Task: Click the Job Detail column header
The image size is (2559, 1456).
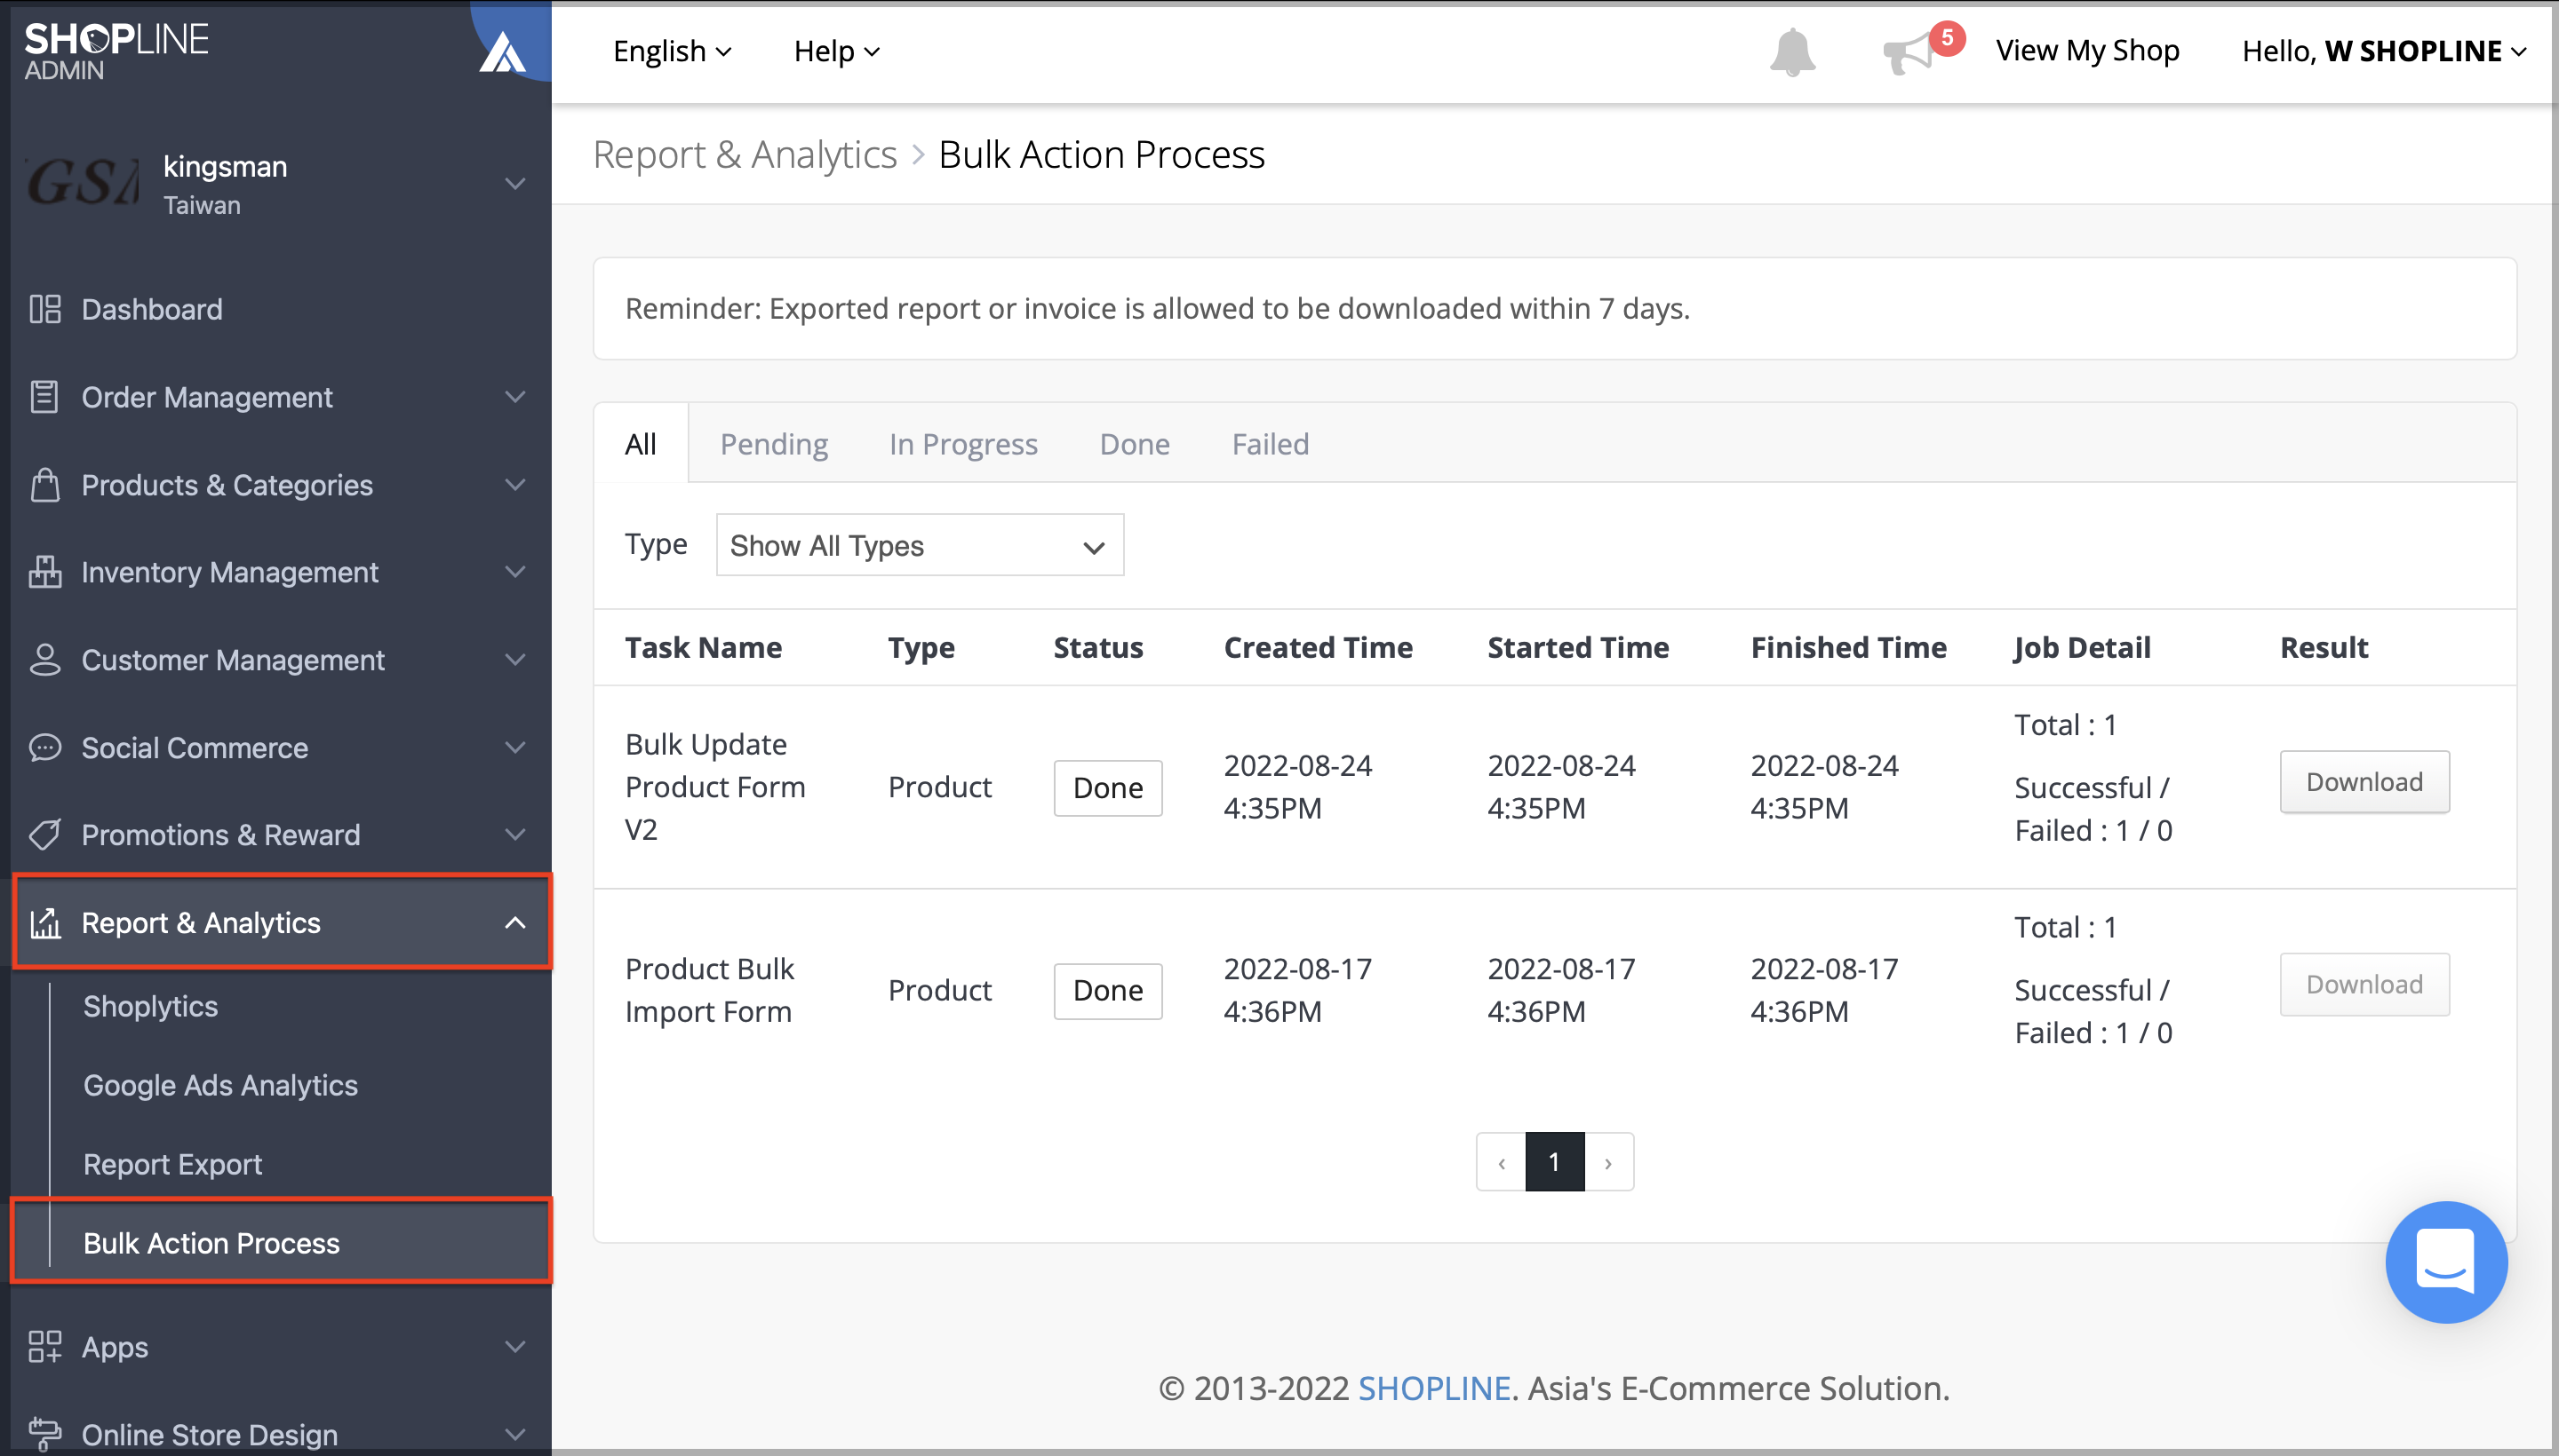Action: tap(2082, 648)
